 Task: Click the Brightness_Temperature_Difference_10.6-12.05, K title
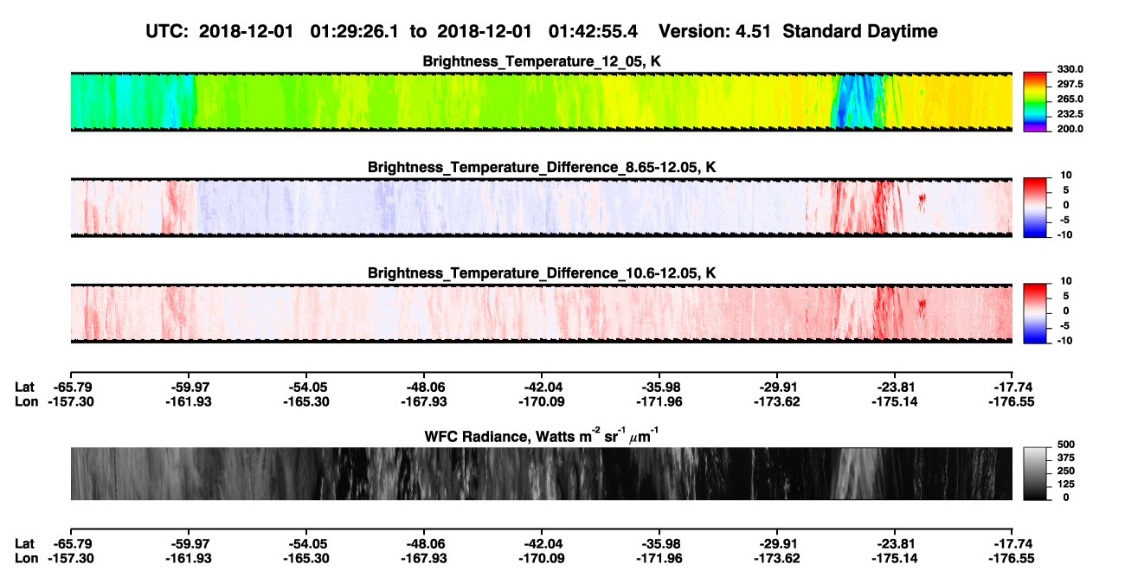pyautogui.click(x=542, y=273)
